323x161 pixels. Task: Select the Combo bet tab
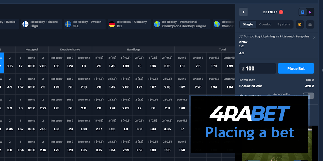point(265,24)
